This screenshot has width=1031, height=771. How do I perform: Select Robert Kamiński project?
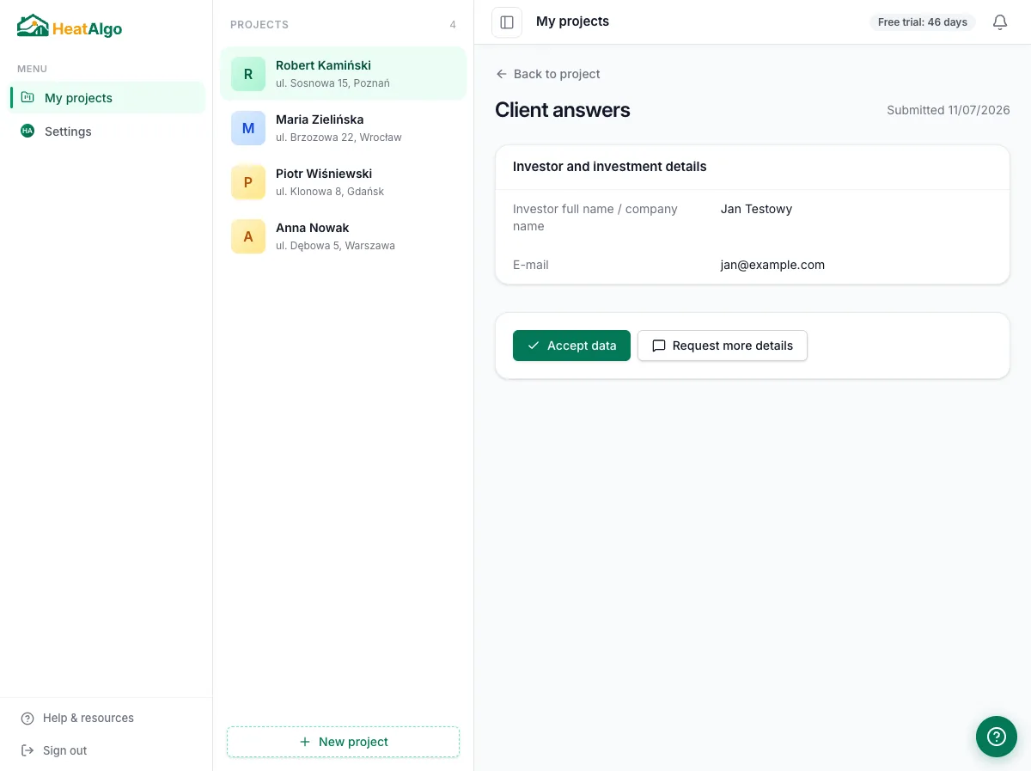pyautogui.click(x=343, y=74)
